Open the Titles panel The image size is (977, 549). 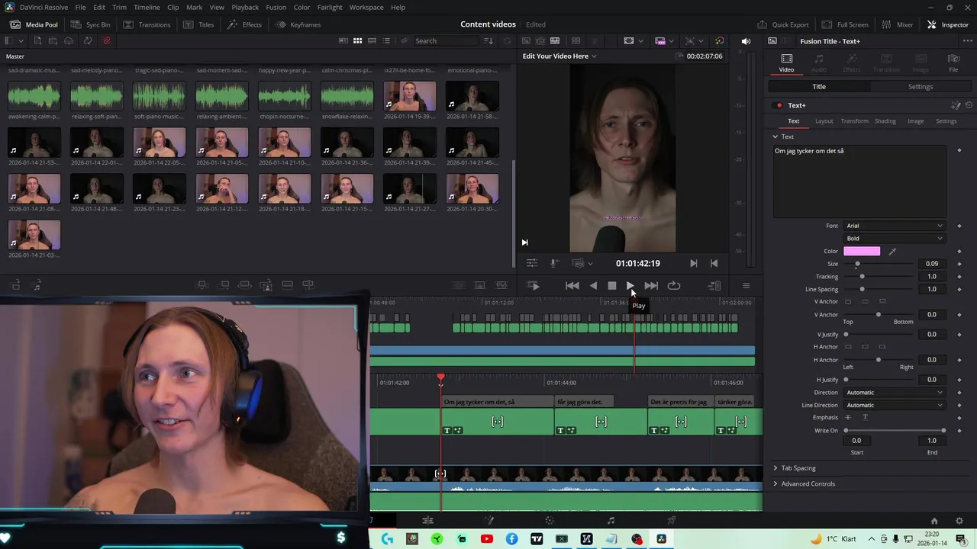point(198,24)
